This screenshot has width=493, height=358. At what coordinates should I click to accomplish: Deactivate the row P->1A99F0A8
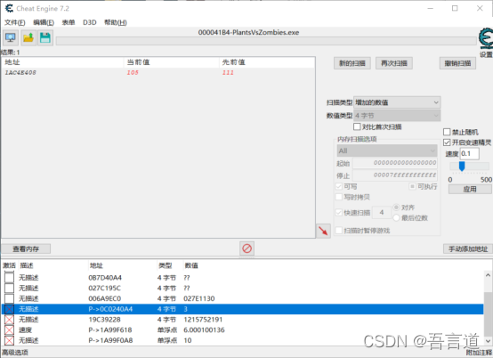pyautogui.click(x=9, y=340)
